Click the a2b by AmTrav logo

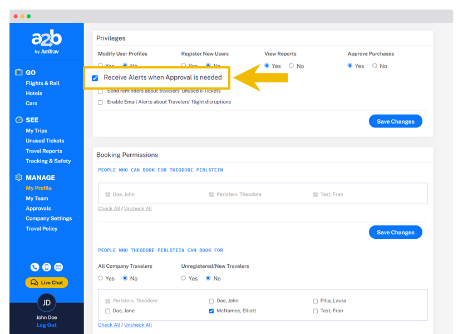pos(47,43)
